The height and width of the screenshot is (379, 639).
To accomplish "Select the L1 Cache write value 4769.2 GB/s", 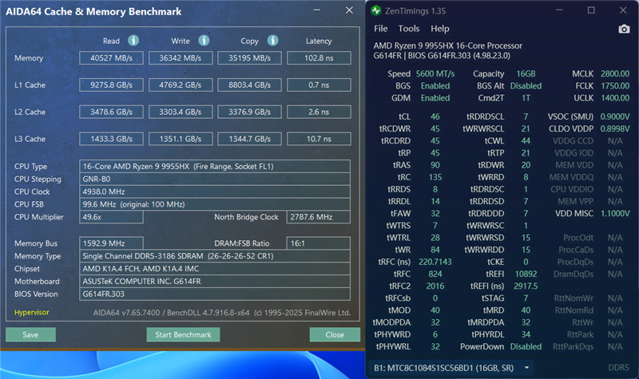I will (x=181, y=85).
